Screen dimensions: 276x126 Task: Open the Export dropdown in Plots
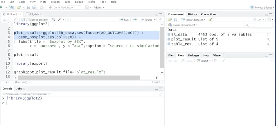(x=204, y=61)
